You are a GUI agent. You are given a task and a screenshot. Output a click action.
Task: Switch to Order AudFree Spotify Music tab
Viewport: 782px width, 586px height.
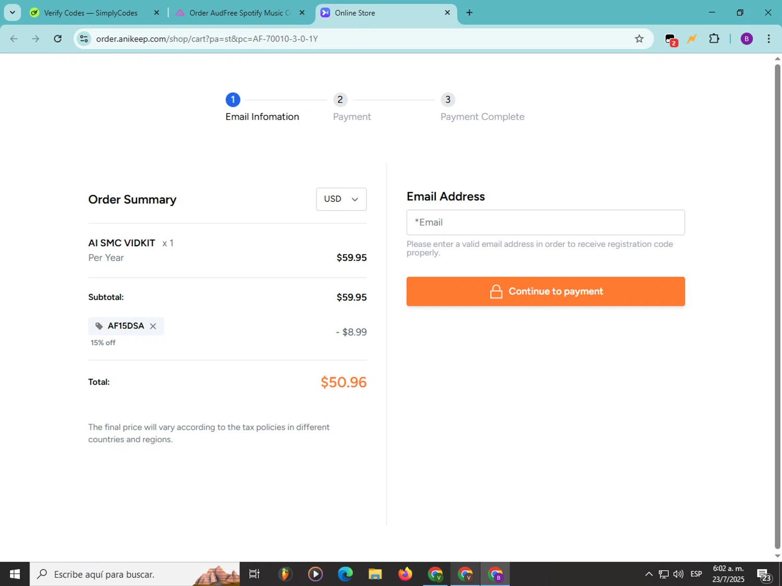pyautogui.click(x=240, y=13)
